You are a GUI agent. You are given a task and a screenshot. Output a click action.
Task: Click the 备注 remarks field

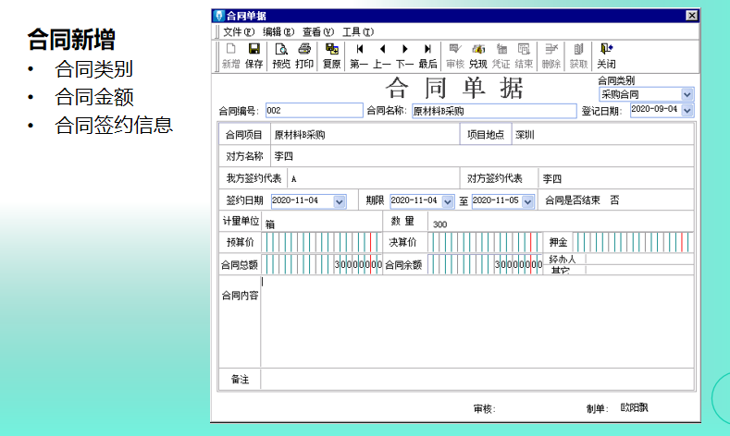pos(477,380)
